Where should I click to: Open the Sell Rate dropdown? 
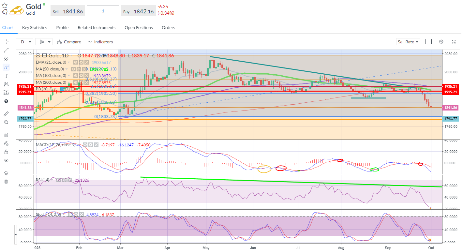pyautogui.click(x=408, y=42)
